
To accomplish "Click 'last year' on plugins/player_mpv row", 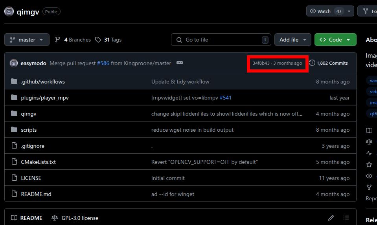I will click(340, 98).
